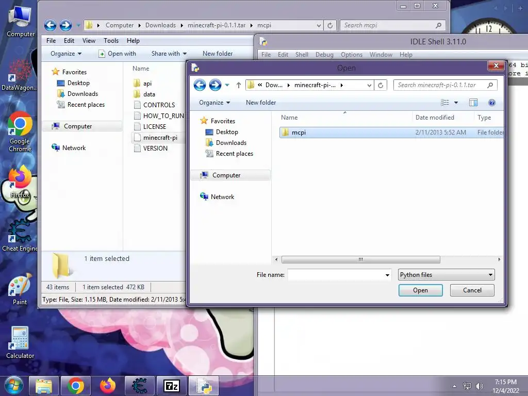Click New folder in Open dialog
The width and height of the screenshot is (528, 396).
click(x=260, y=103)
